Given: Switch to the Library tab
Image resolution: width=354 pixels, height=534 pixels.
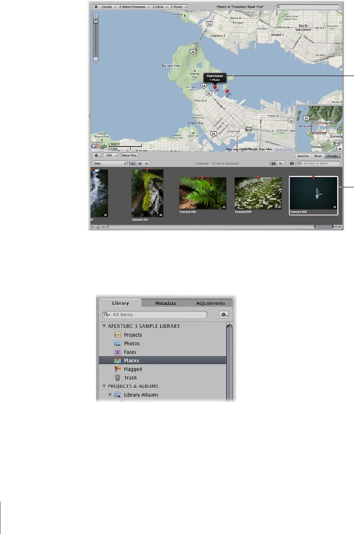Looking at the screenshot, I should tap(121, 303).
